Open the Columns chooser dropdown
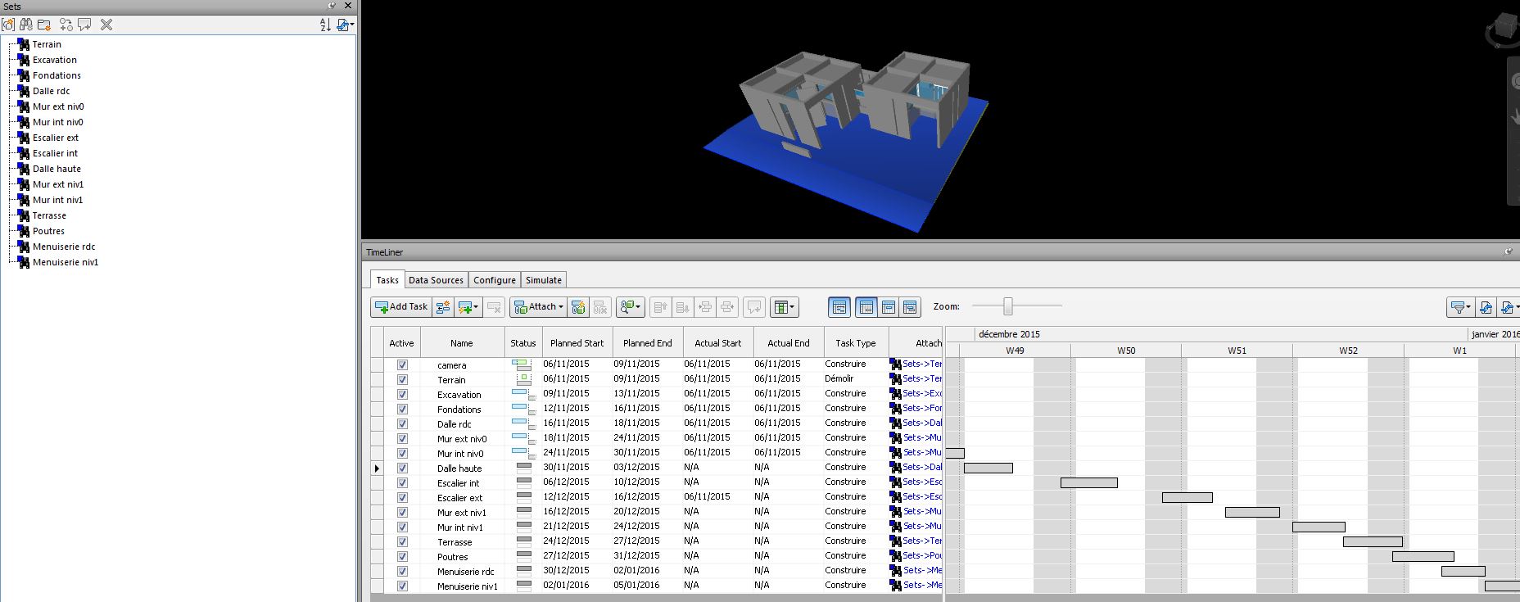Image resolution: width=1520 pixels, height=602 pixels. click(784, 307)
